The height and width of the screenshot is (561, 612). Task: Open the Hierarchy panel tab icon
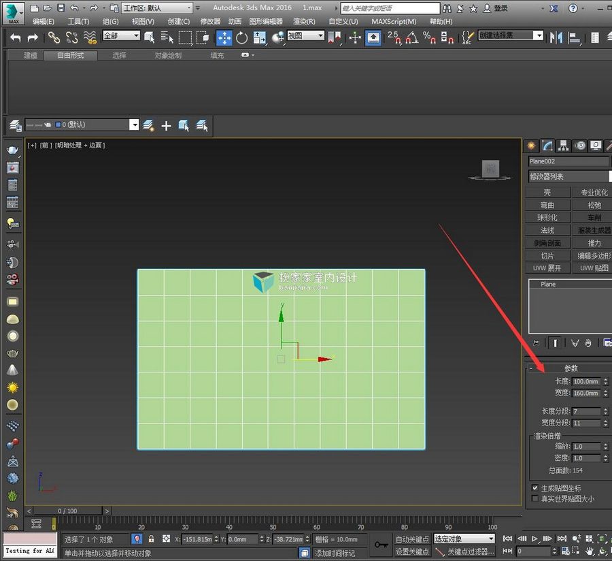(x=563, y=146)
